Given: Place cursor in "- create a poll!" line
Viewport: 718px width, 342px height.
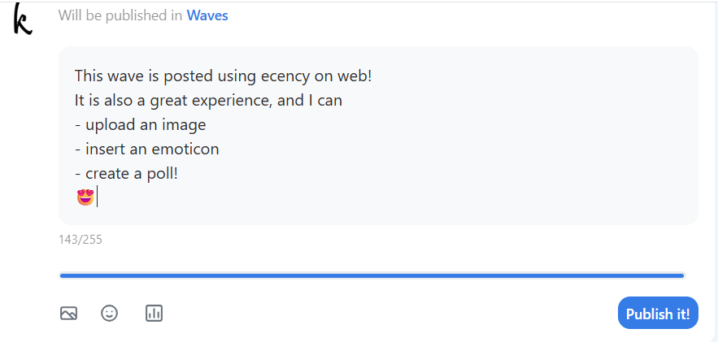Looking at the screenshot, I should pos(126,174).
